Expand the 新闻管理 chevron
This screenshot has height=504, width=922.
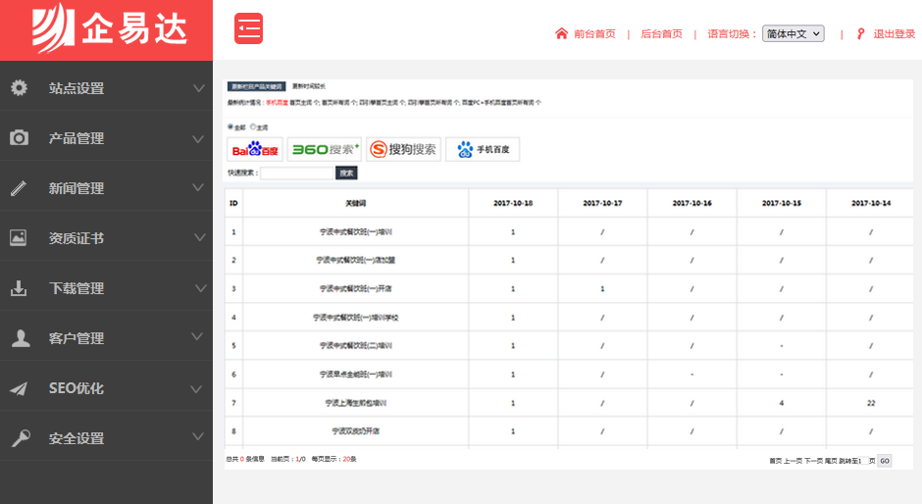tap(200, 188)
